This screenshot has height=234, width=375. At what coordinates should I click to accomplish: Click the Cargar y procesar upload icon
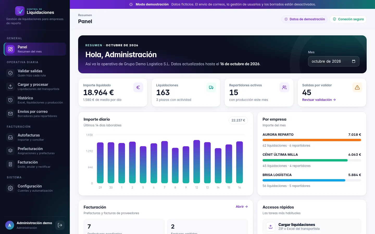(10, 87)
